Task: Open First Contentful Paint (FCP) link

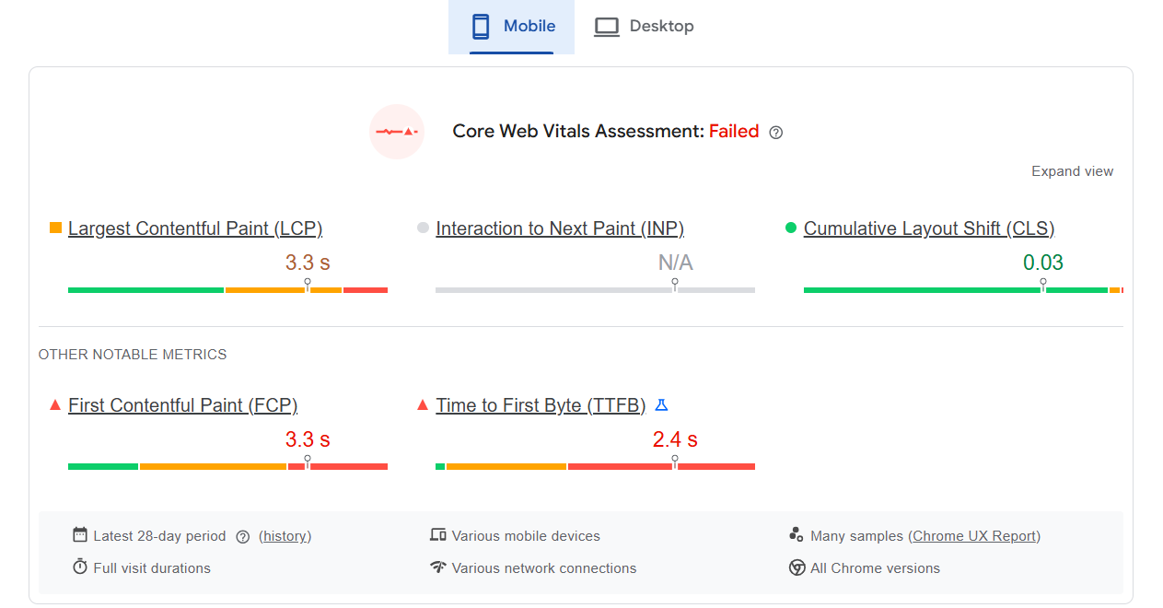Action: [183, 405]
